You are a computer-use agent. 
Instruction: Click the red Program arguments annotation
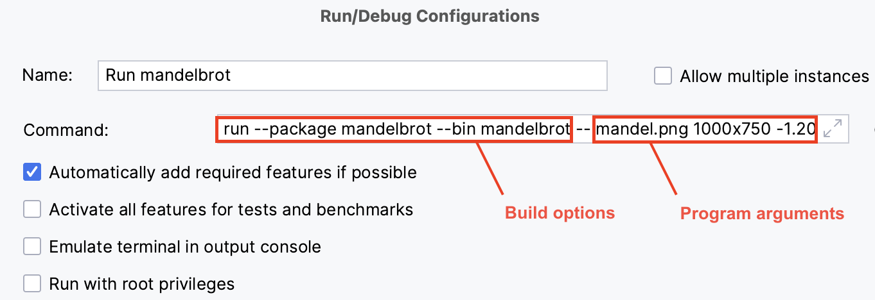pyautogui.click(x=762, y=213)
